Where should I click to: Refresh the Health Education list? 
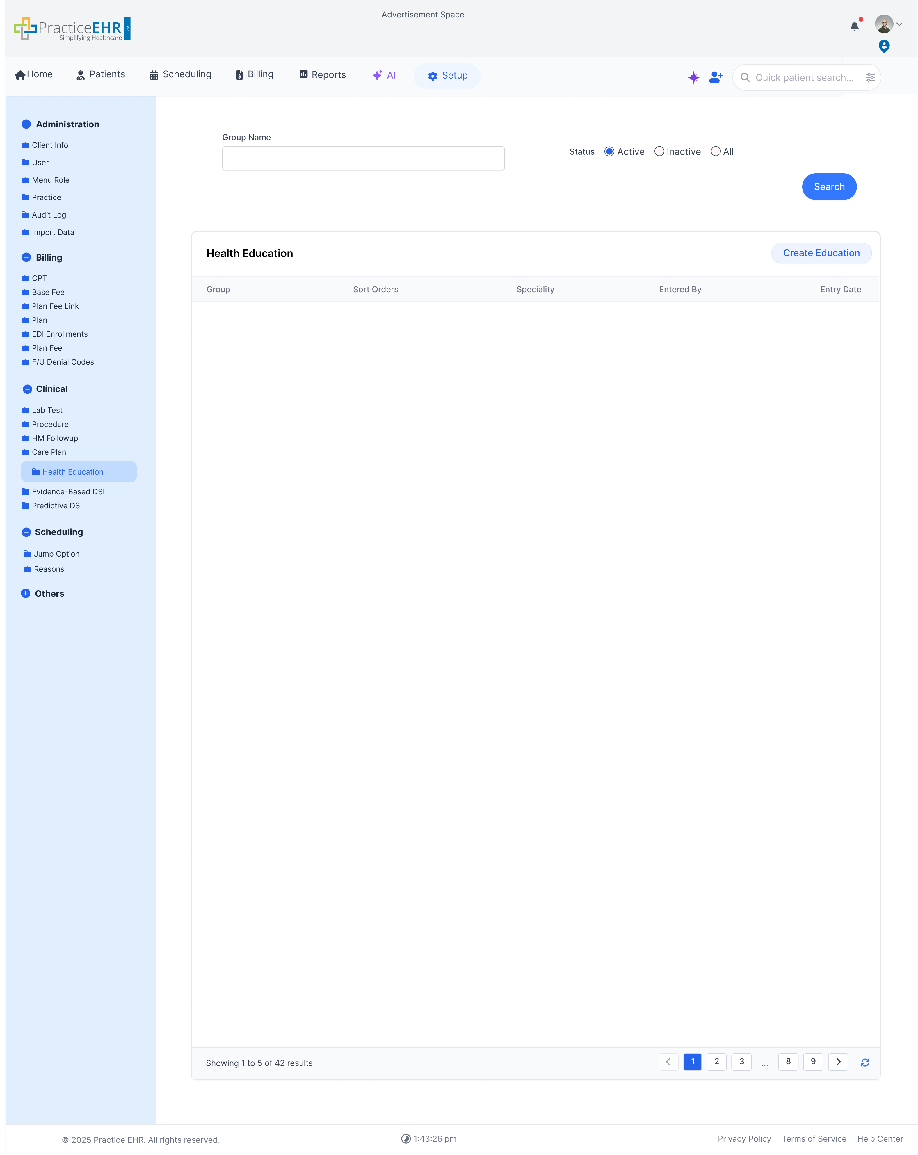(x=865, y=1062)
